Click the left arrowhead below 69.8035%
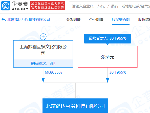The image size is (150, 113). click(x=43, y=80)
